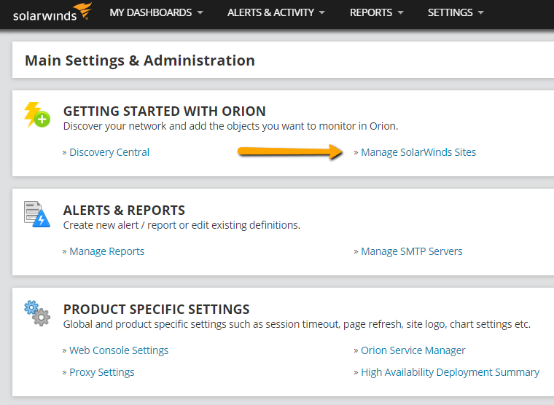
Task: Click the Main Settings & Administration heading
Action: [x=139, y=60]
